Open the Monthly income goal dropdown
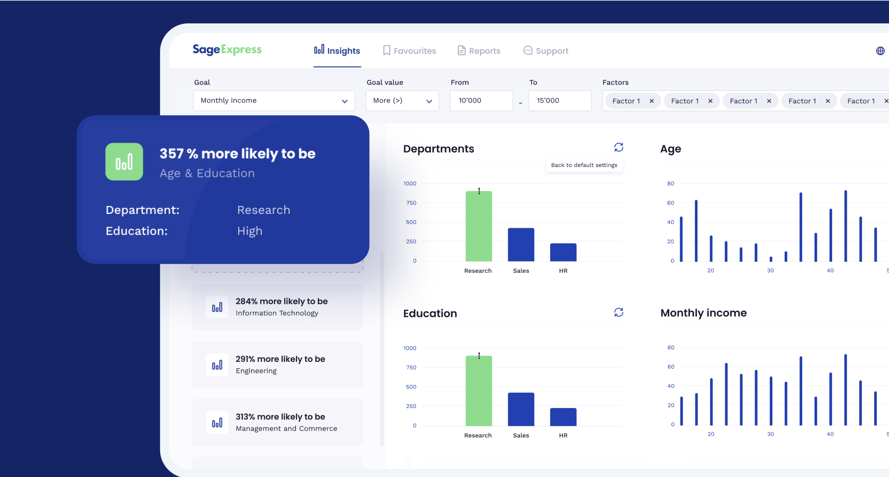Image resolution: width=889 pixels, height=477 pixels. click(x=274, y=101)
